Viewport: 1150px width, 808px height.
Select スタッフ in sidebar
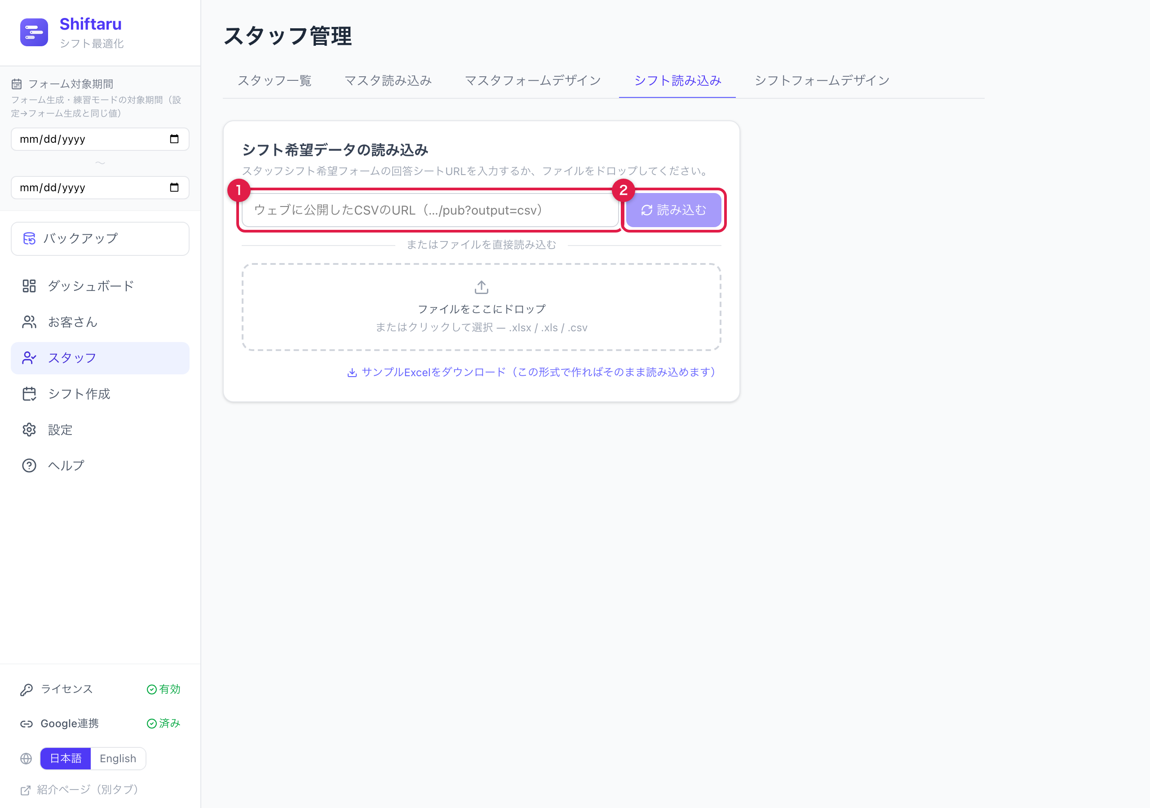coord(100,358)
